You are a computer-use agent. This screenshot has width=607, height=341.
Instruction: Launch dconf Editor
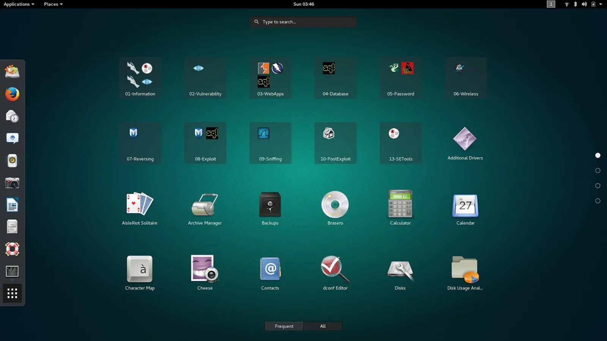click(x=335, y=273)
